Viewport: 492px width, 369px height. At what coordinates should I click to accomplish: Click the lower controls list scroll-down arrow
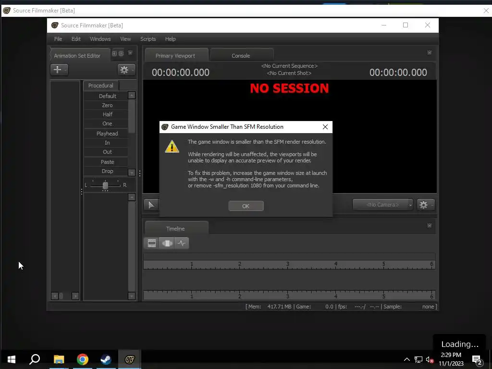pos(132,296)
